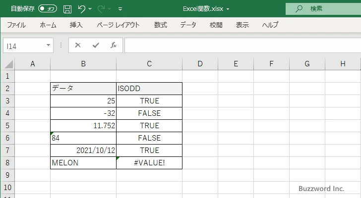This screenshot has height=198, width=361.
Task: Open the Excel関数.xlsx file name dropdown
Action: tap(228, 9)
